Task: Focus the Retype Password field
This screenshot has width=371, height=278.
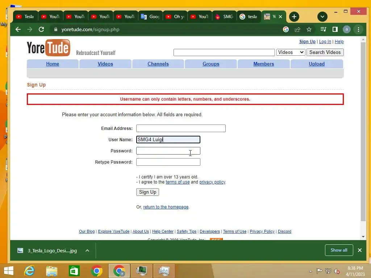Action: click(168, 162)
